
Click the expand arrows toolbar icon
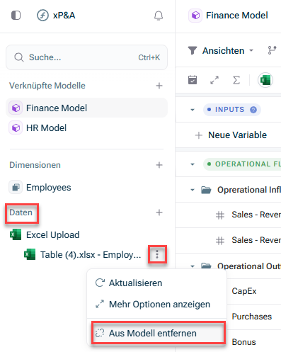tap(214, 80)
